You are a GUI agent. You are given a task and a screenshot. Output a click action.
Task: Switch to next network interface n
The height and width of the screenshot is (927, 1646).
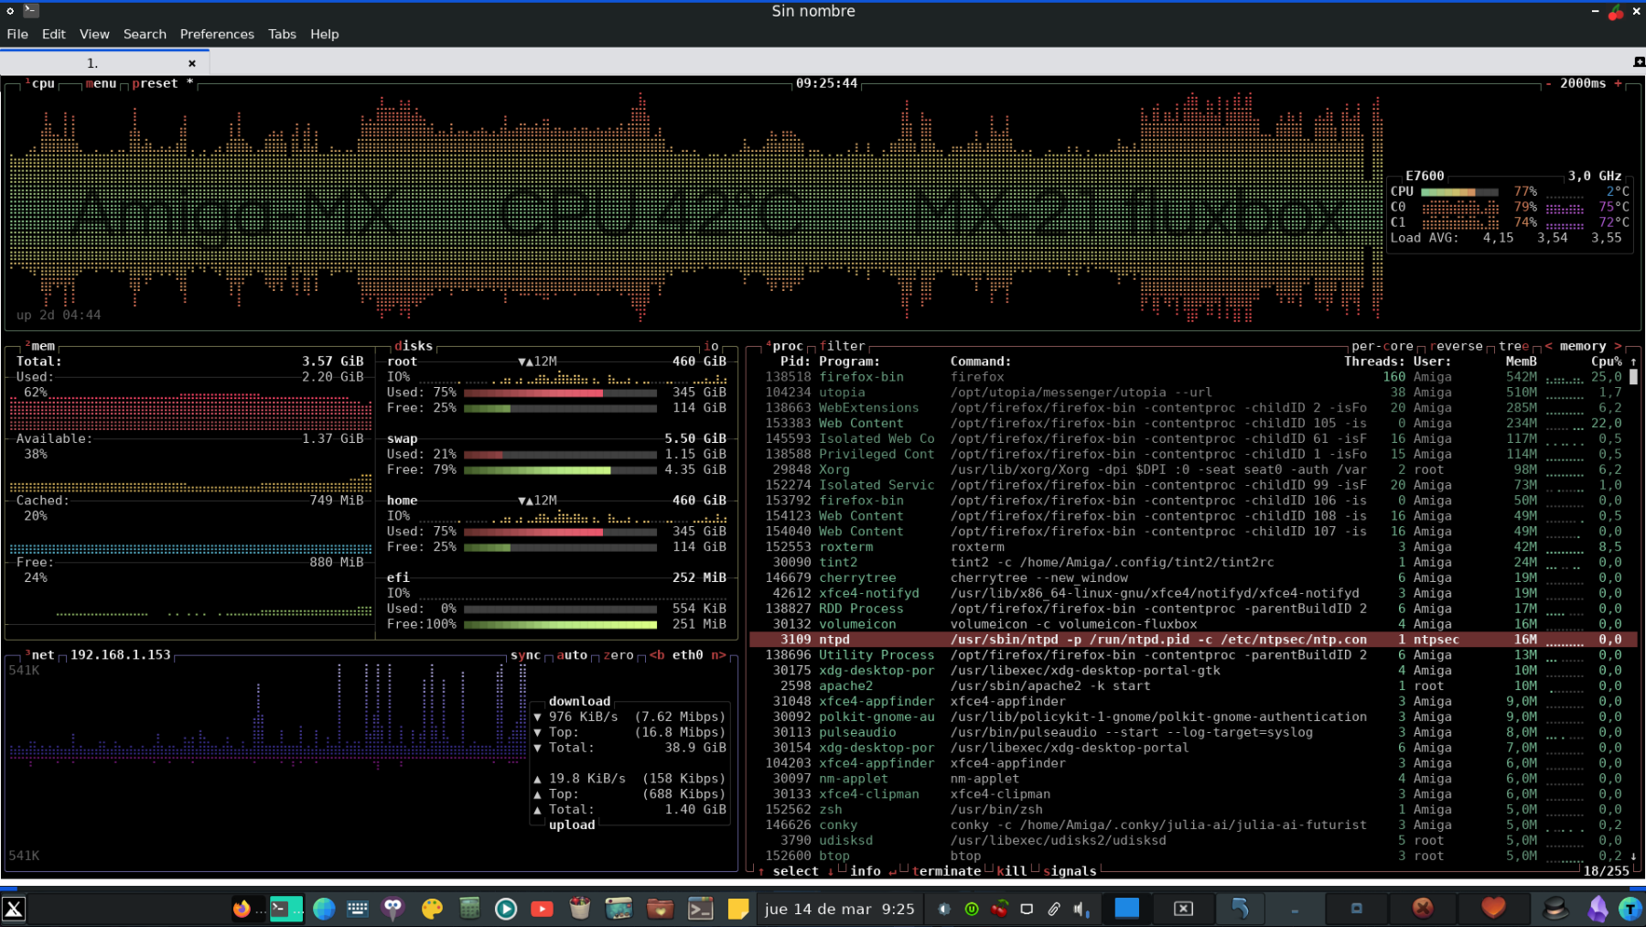pos(718,655)
